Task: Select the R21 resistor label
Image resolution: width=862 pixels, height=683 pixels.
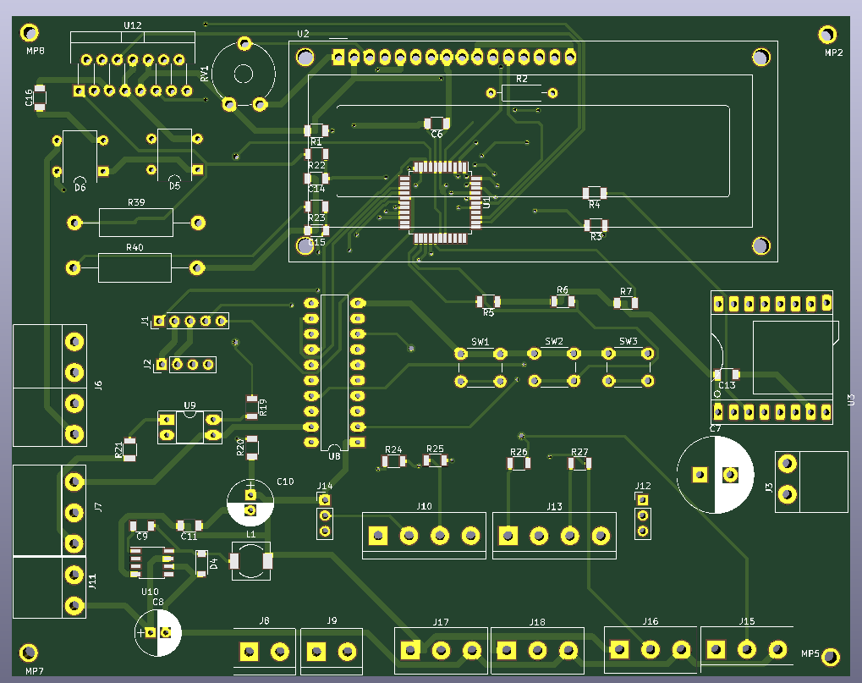Action: [x=118, y=450]
